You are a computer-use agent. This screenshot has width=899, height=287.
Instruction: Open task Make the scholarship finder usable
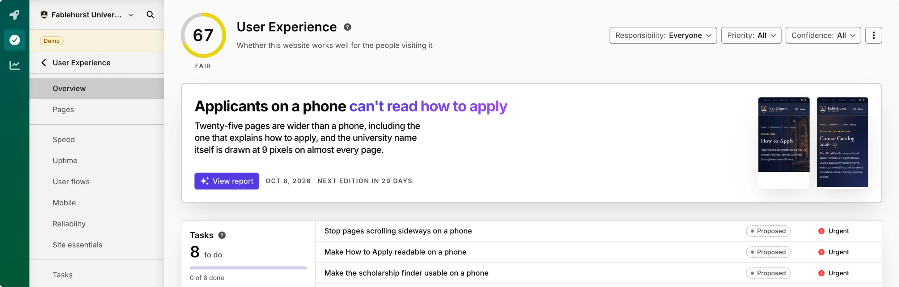pos(406,273)
